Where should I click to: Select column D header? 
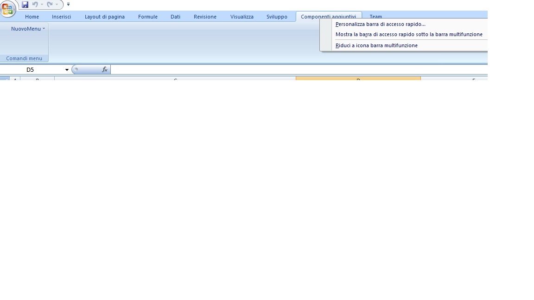coord(358,79)
